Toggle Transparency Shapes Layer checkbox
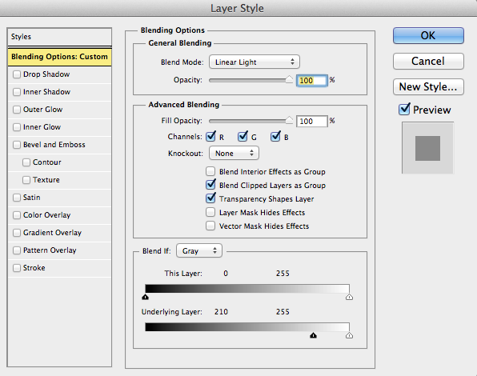The width and height of the screenshot is (477, 376). 210,198
